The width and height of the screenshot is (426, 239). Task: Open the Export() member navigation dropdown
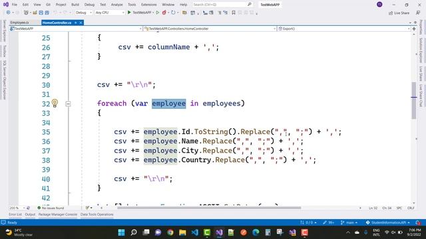(344, 29)
